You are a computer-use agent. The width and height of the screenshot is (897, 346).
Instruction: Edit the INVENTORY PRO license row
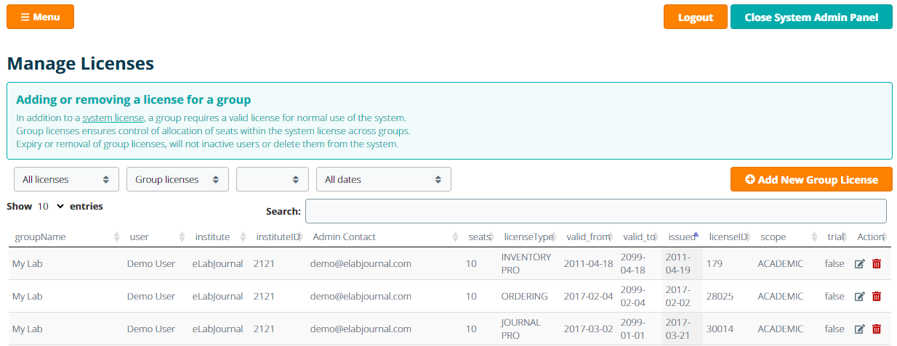click(860, 264)
